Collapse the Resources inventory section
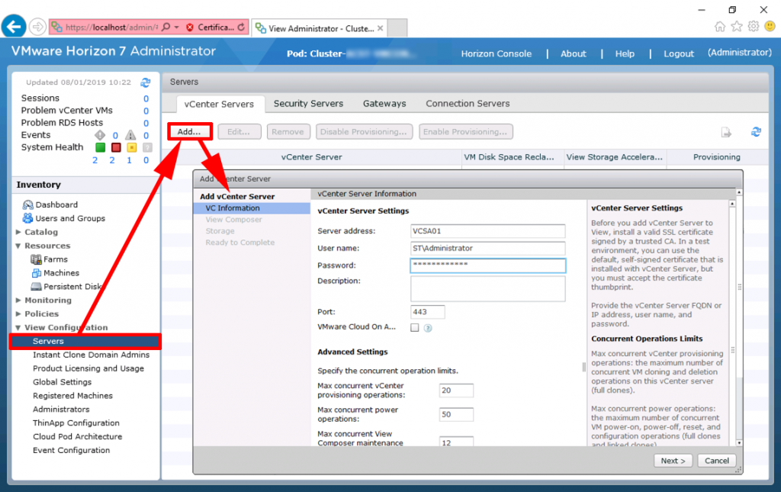This screenshot has width=781, height=492. [x=16, y=245]
